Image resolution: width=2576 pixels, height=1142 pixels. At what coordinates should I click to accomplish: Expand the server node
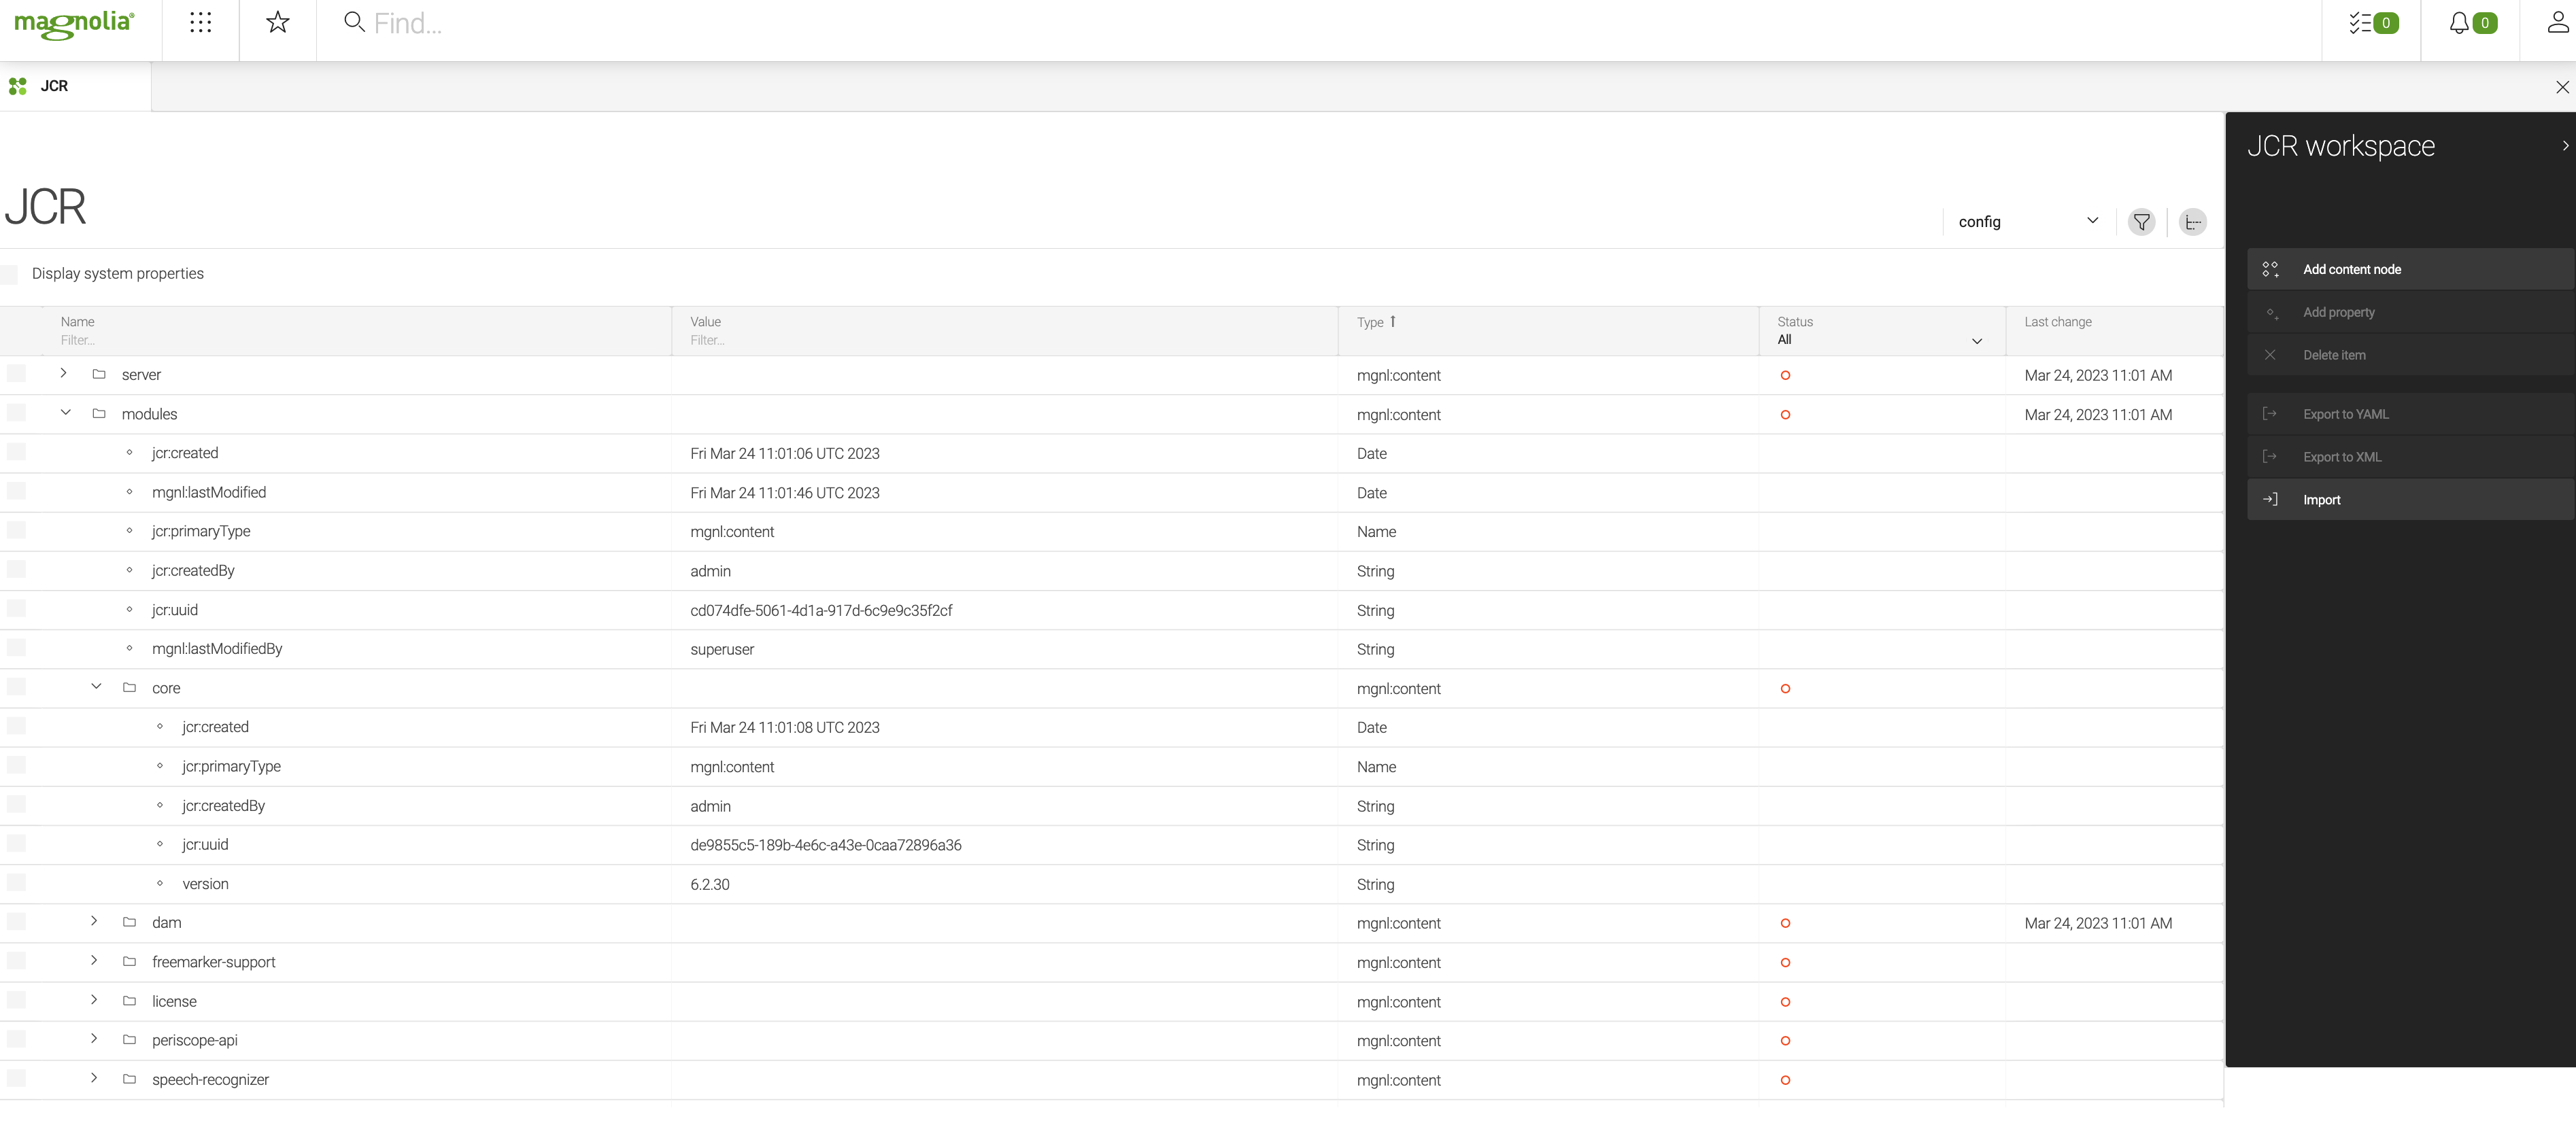click(64, 373)
